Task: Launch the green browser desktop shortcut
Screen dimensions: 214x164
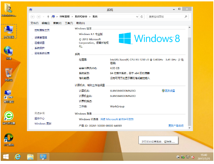Action: tap(9, 118)
